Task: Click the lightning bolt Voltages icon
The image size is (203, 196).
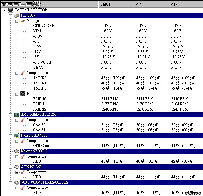Action: click(23, 21)
